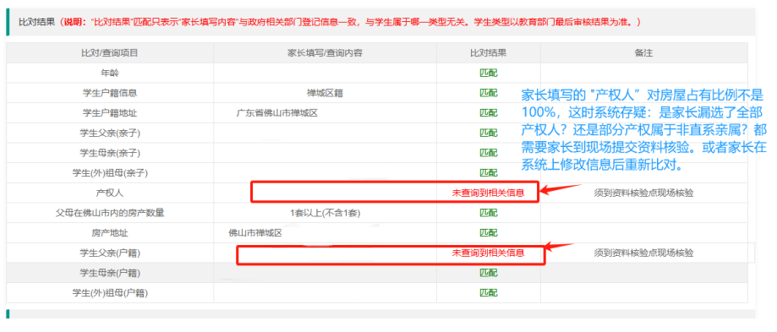Click 匹配 result in the 学生父亲(亲子) row
Viewport: 777px width, 332px height.
pyautogui.click(x=488, y=133)
